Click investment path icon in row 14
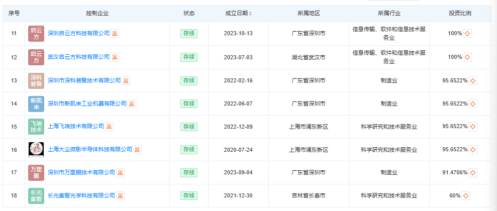497x211 pixels. (473, 103)
